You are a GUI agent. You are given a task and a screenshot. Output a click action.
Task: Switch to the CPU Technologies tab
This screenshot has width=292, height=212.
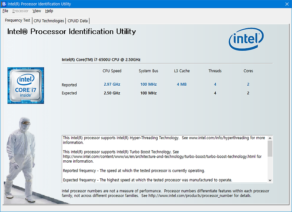tap(49, 21)
